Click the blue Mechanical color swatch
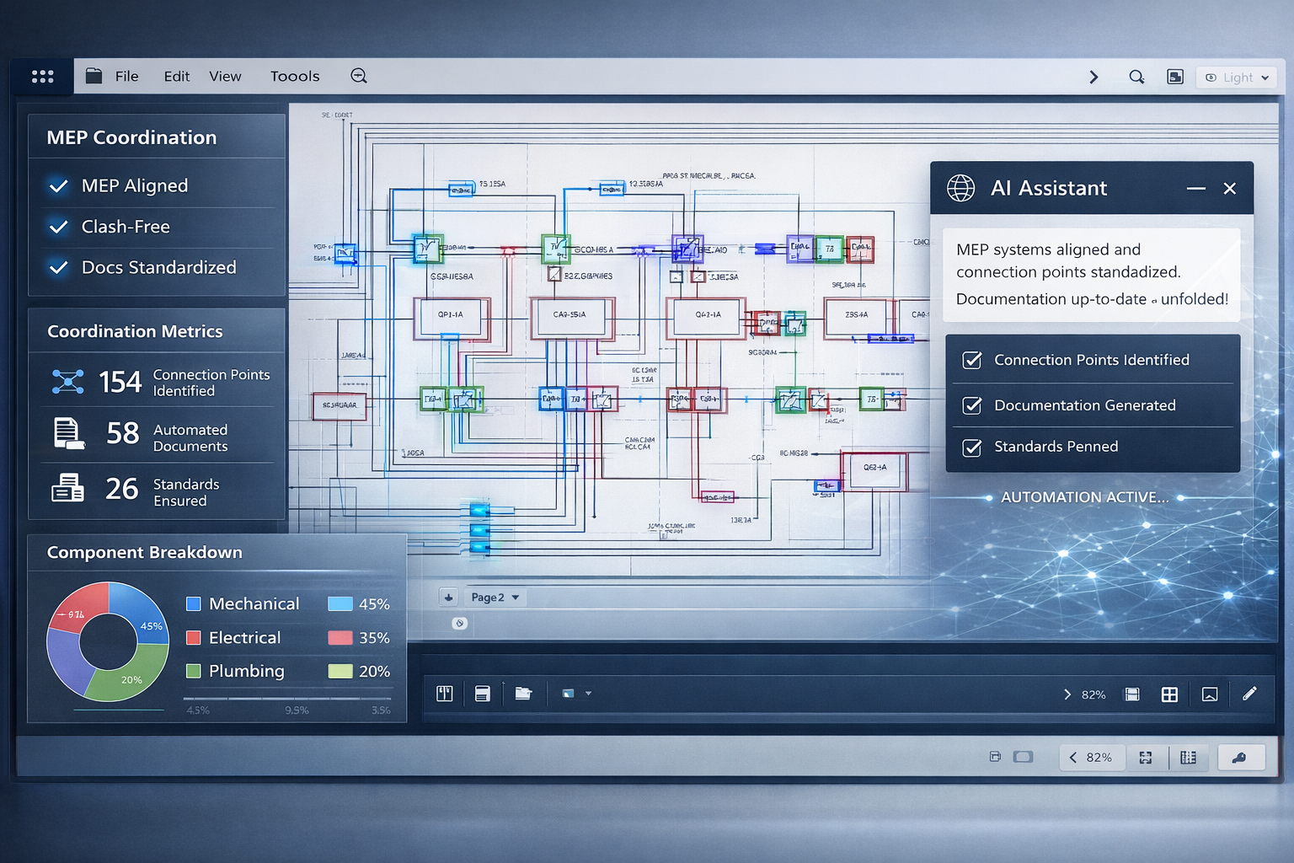 click(x=194, y=604)
